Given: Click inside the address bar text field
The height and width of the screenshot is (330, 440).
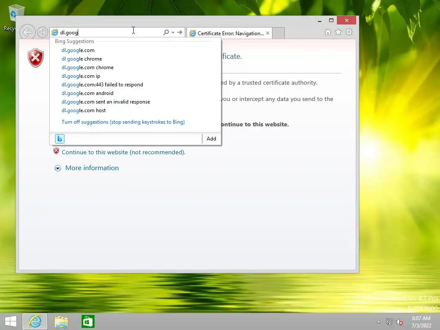Looking at the screenshot, I should [x=110, y=33].
